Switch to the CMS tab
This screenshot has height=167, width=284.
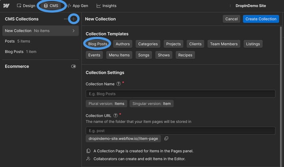[51, 6]
